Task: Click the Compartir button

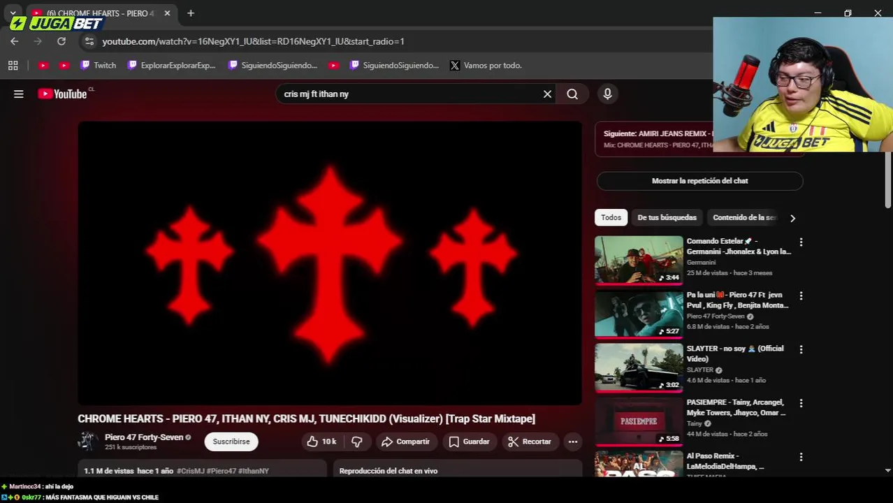Action: [x=406, y=442]
